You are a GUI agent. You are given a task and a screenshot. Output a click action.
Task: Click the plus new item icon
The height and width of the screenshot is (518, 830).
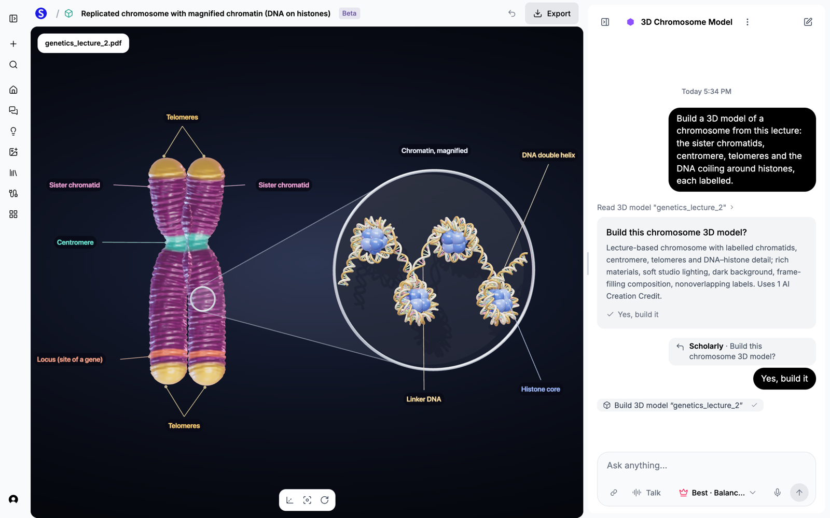pyautogui.click(x=13, y=44)
